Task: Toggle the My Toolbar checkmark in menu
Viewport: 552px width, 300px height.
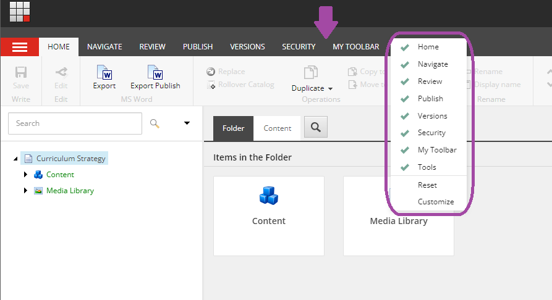Action: [x=405, y=150]
